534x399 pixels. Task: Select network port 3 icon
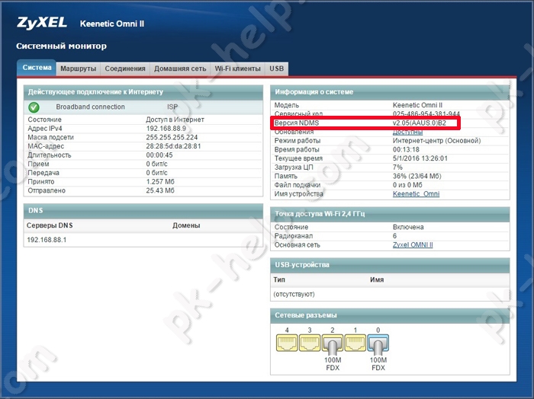(x=310, y=343)
